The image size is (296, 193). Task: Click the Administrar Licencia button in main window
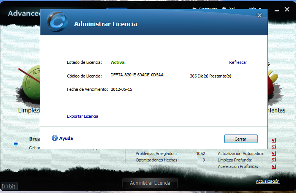tap(150, 183)
